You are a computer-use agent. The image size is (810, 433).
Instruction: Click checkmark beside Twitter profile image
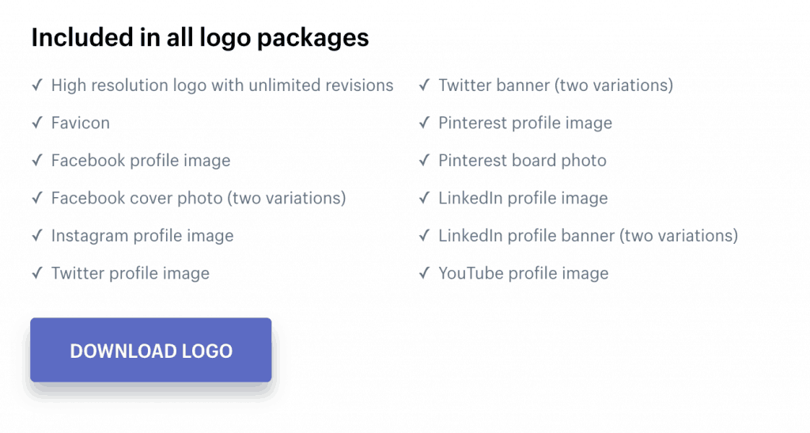pos(37,273)
